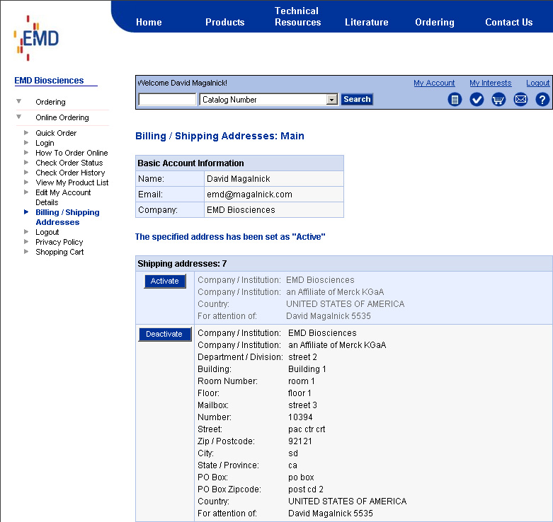Click the Ordering sidebar item

point(50,102)
